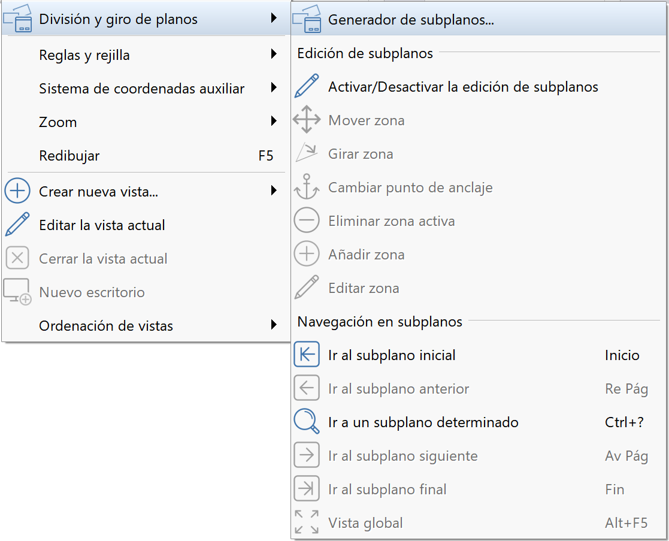Select the Vista global arrows icon
Image resolution: width=669 pixels, height=541 pixels.
coord(307,522)
